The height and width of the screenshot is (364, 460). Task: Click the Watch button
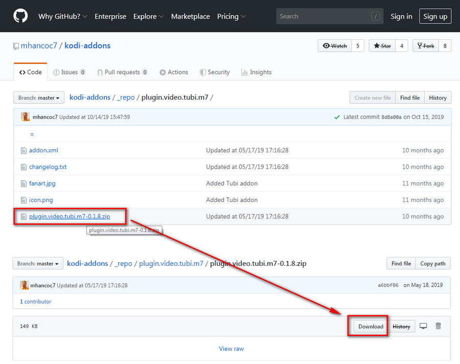click(x=335, y=46)
